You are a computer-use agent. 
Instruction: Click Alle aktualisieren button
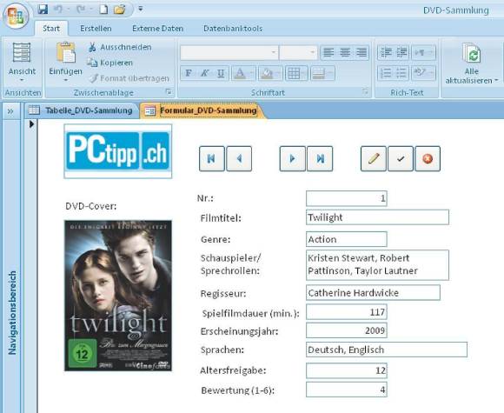[472, 63]
